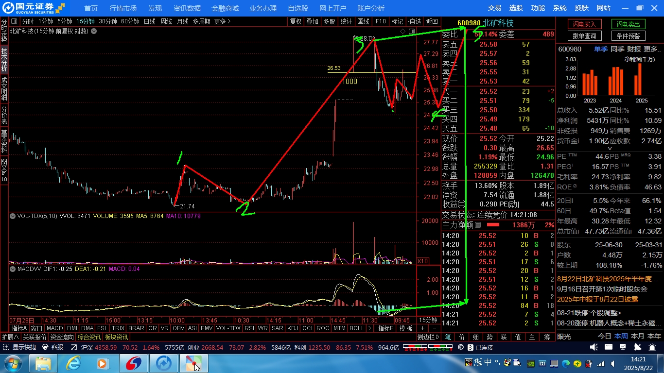The image size is (664, 373).
Task: Toggle 侧边栏» sidebar expander
Action: tap(428, 337)
